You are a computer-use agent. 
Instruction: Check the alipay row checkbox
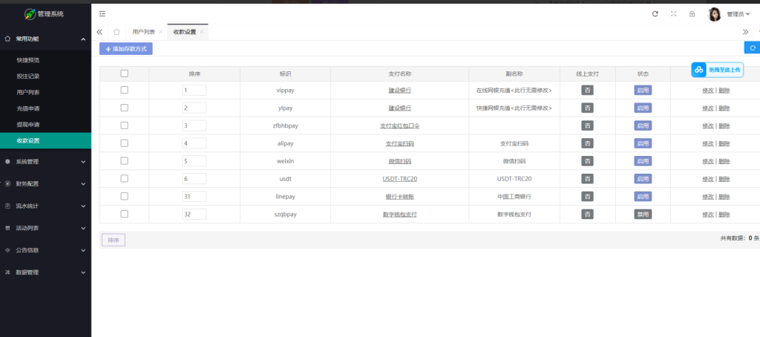[x=124, y=143]
